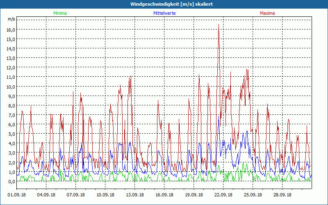Click the 10,0 y-axis value

pyautogui.click(x=11, y=87)
